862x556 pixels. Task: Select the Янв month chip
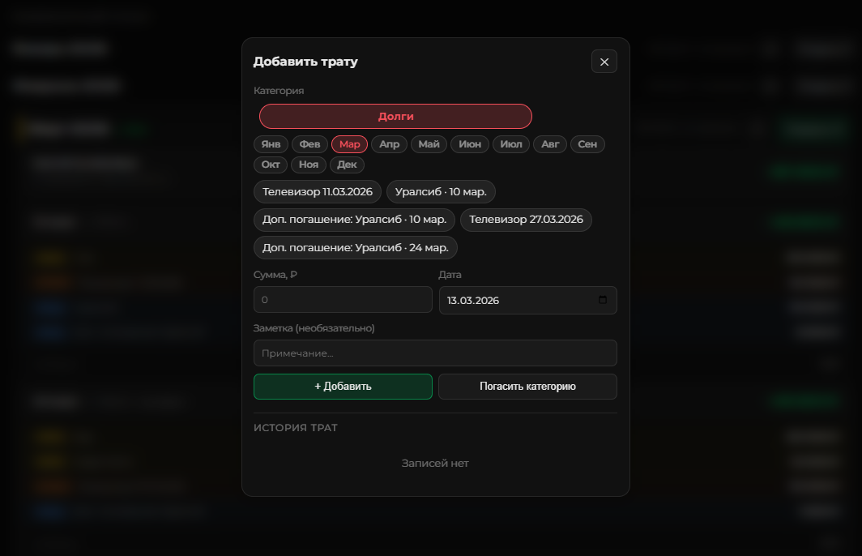click(271, 144)
